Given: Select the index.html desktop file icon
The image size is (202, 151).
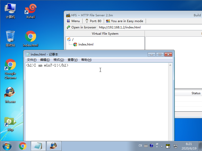Looking at the screenshot, I should [31, 38].
